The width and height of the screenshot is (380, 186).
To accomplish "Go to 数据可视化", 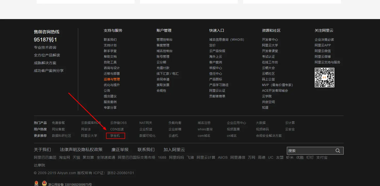I will (x=147, y=136).
